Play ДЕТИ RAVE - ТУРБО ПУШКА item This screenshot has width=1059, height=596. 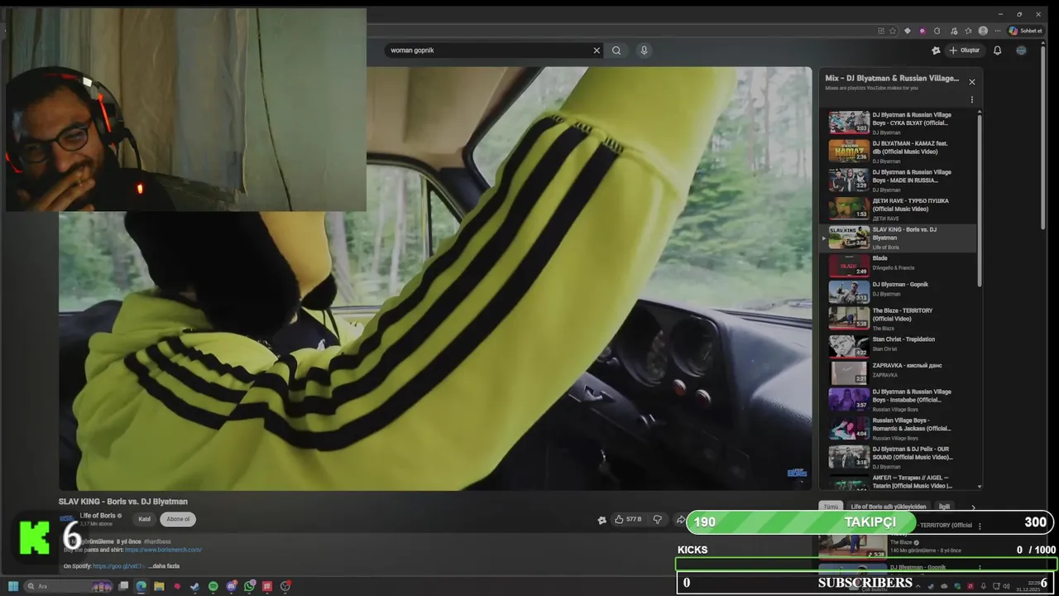pos(898,209)
